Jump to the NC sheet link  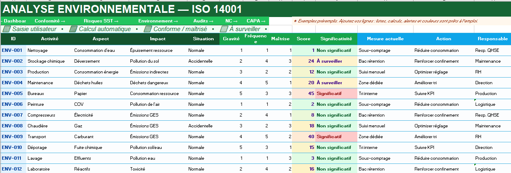tap(232, 21)
